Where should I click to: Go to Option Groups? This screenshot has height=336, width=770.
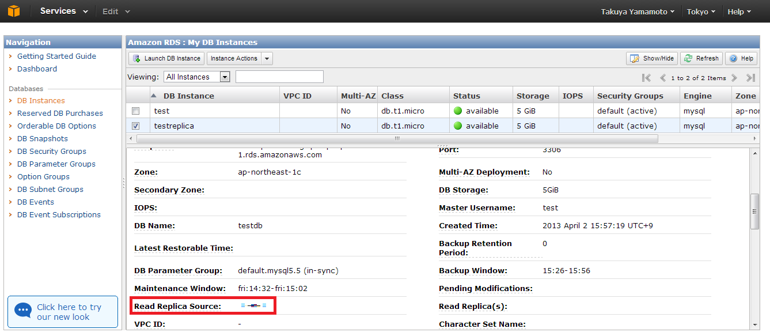coord(43,176)
